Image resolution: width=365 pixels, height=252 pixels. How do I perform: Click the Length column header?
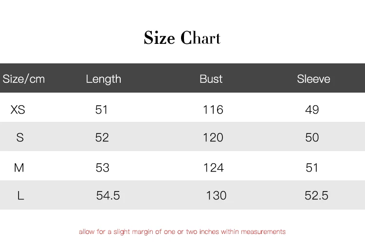103,79
